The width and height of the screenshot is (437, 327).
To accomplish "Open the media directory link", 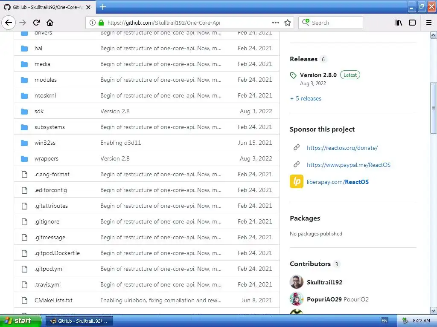I will click(x=42, y=64).
